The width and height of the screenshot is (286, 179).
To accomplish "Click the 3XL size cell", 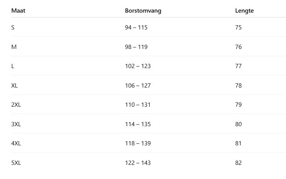I will pyautogui.click(x=16, y=124).
